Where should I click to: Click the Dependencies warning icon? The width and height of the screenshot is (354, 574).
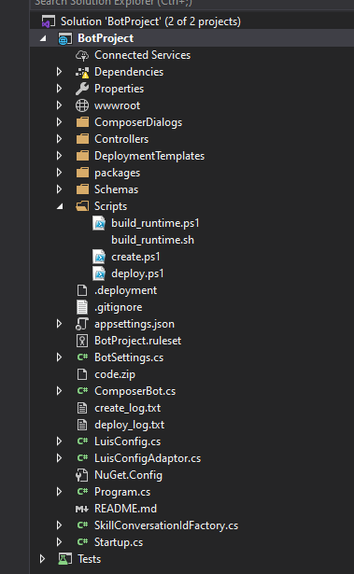click(82, 72)
